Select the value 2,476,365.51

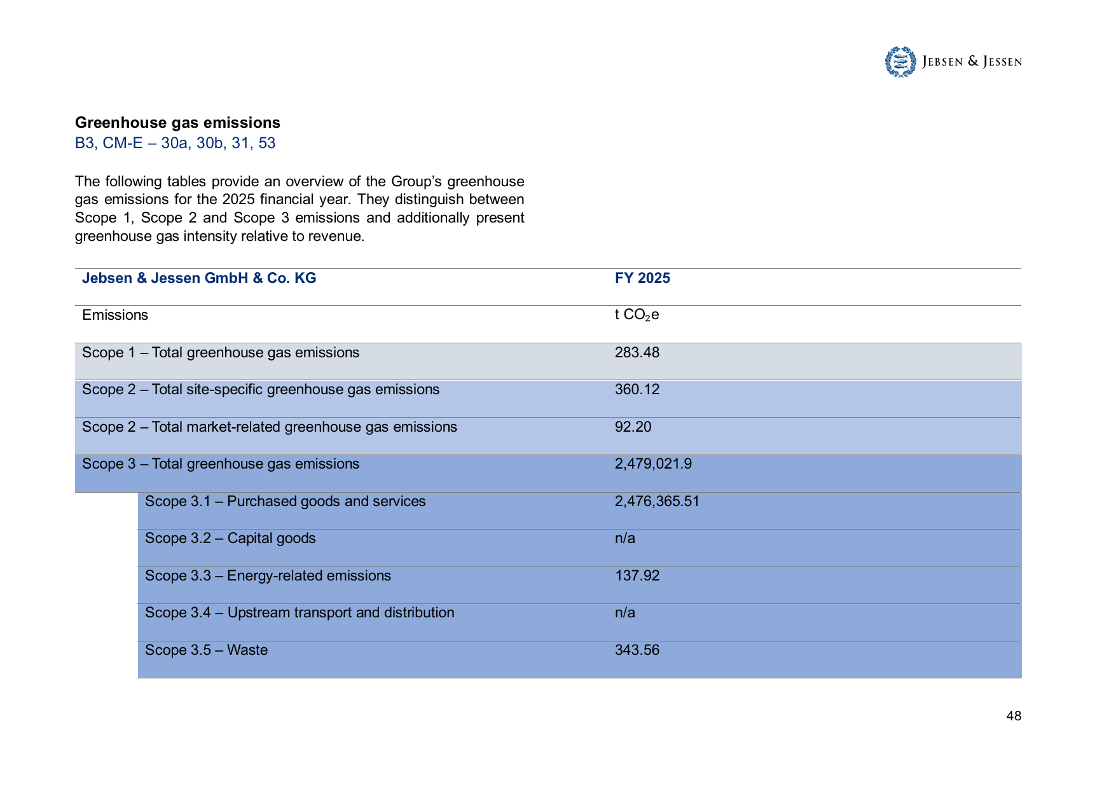[657, 502]
